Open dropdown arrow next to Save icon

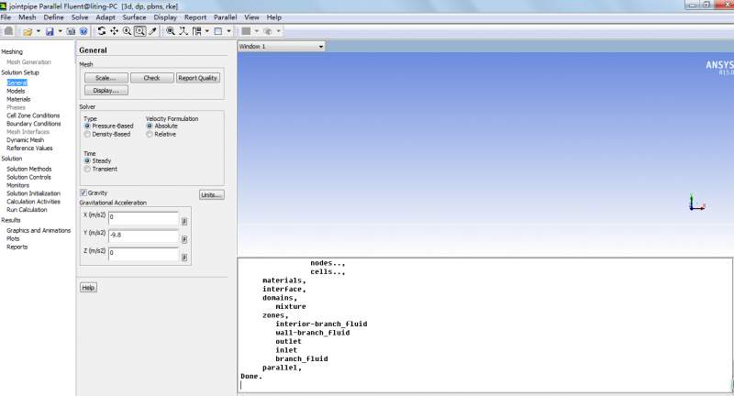[60, 31]
